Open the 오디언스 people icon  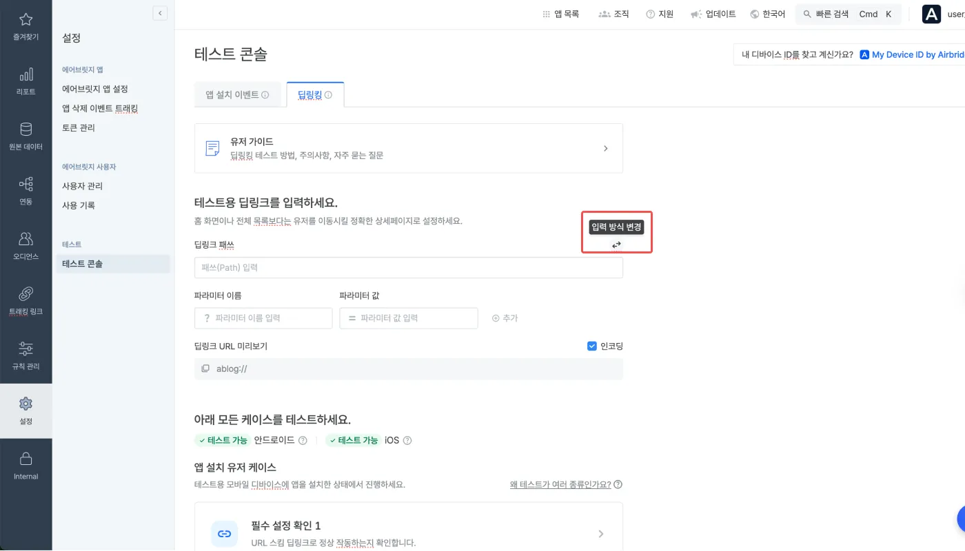click(x=26, y=239)
